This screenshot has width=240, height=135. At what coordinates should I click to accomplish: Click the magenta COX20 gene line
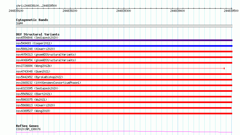coord(124,132)
